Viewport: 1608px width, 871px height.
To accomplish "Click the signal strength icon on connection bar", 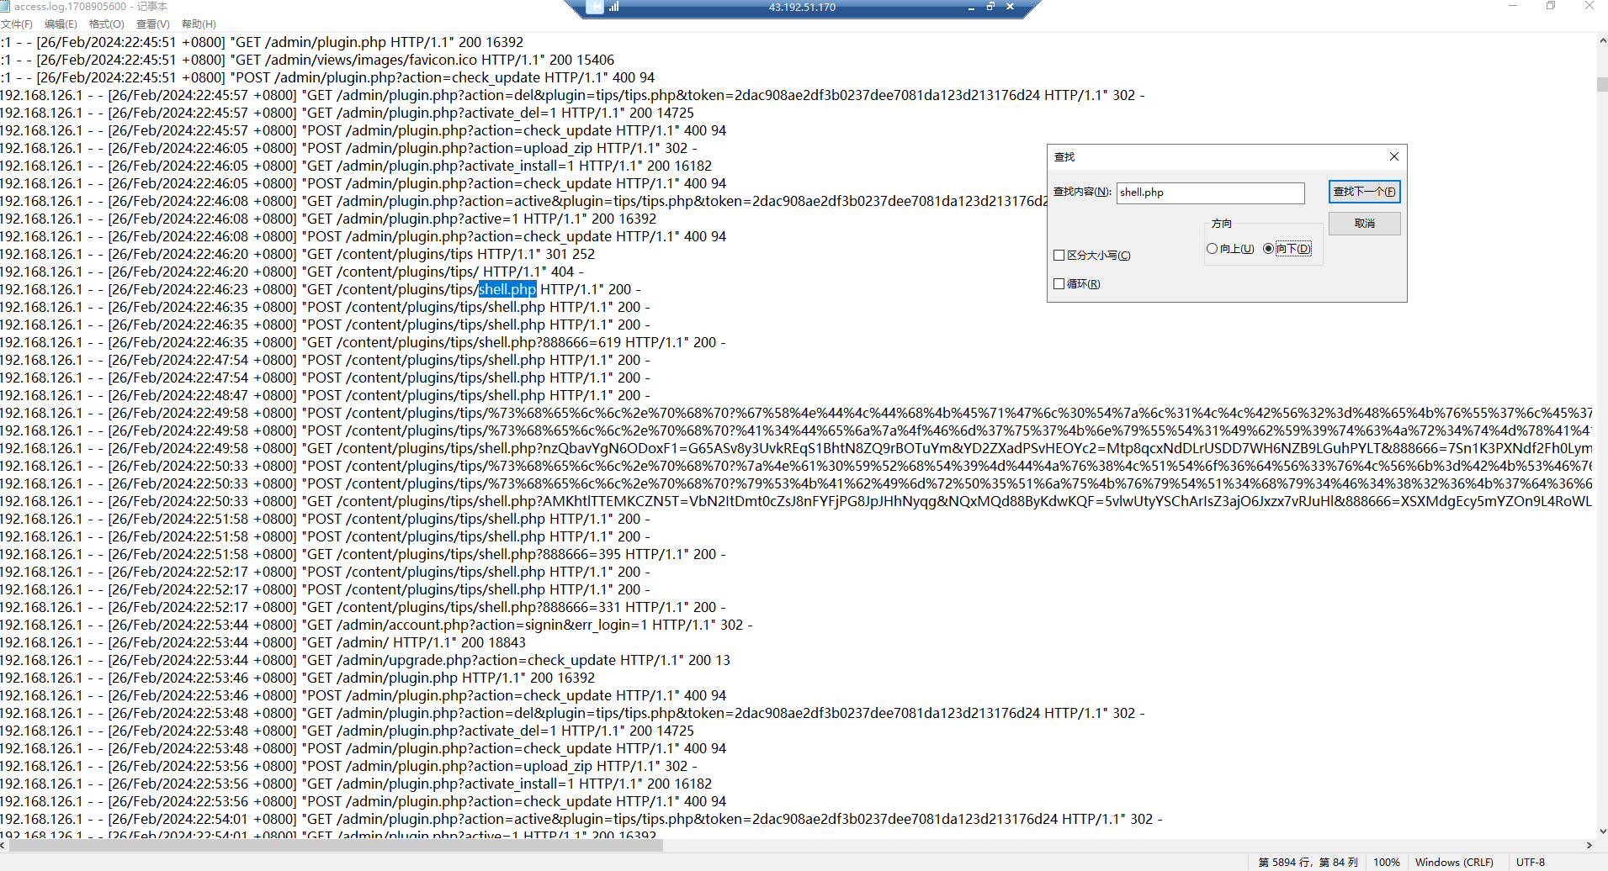I will tap(614, 8).
